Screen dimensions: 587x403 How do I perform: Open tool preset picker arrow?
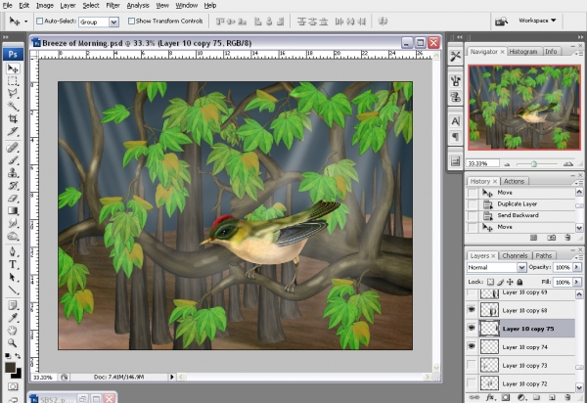pyautogui.click(x=25, y=22)
